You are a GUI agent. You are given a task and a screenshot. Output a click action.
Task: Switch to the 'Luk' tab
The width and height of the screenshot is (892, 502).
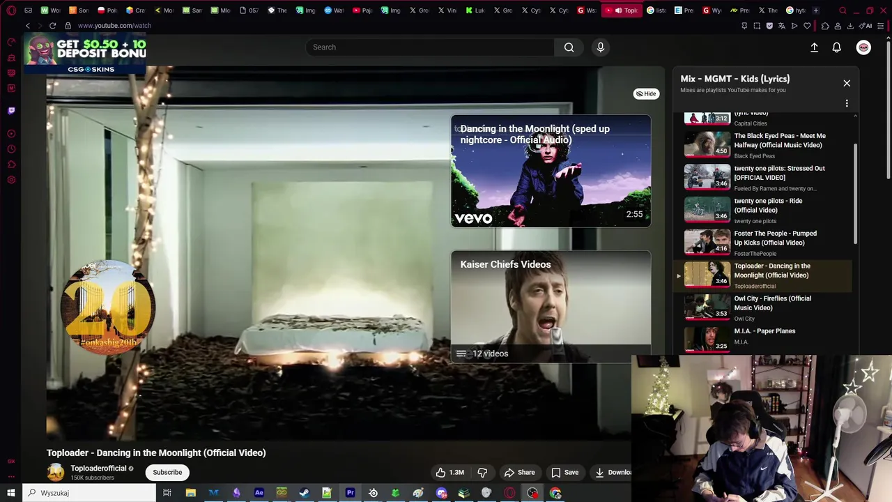pos(475,10)
